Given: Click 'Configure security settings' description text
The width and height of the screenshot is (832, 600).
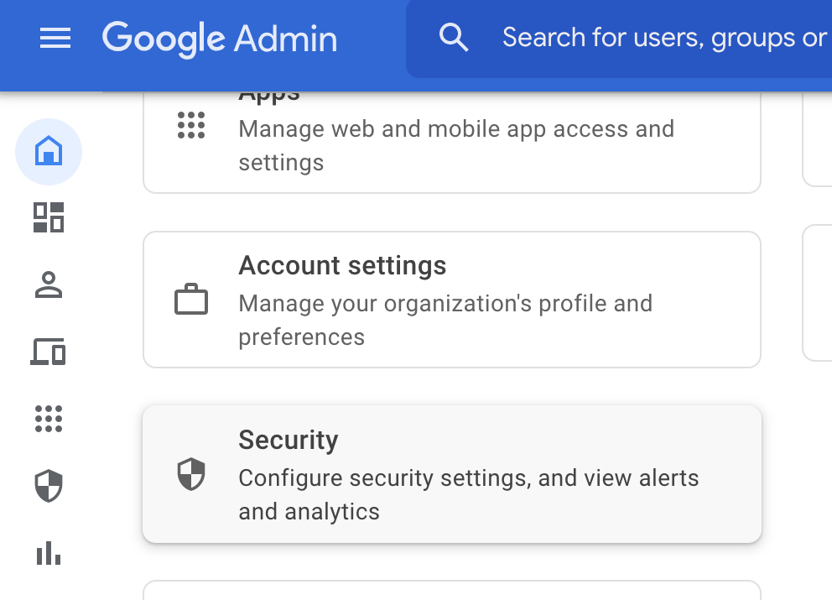Looking at the screenshot, I should tap(468, 478).
